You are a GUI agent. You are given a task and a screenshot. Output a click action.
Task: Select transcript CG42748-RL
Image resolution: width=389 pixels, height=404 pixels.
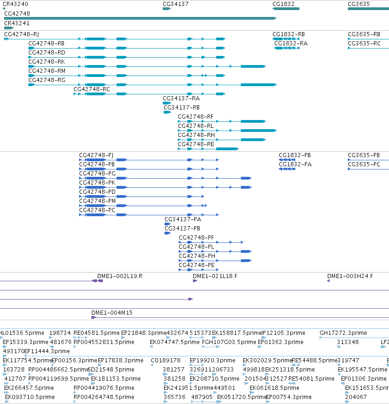coord(227,131)
